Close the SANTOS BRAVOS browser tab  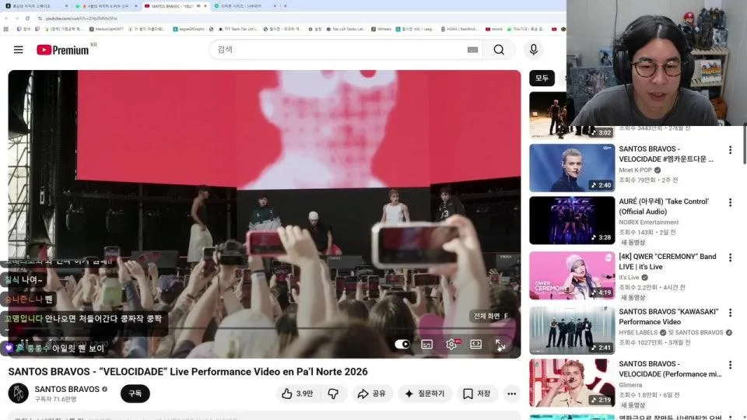pos(205,6)
